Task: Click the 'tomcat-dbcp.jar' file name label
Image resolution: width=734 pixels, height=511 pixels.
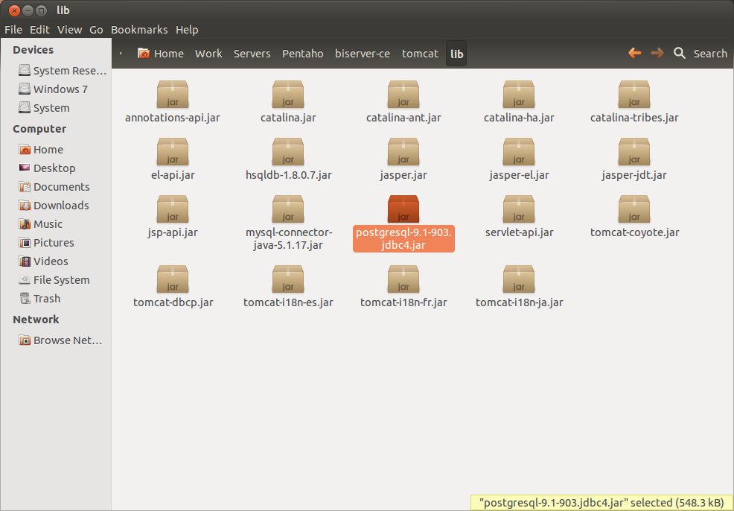Action: click(173, 302)
